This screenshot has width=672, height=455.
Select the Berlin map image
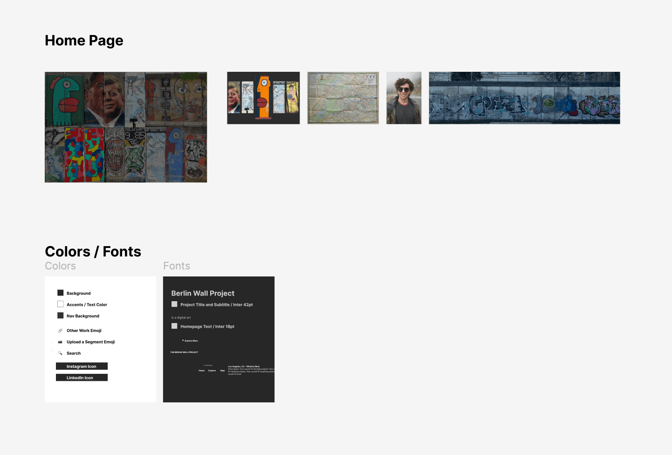tap(343, 98)
